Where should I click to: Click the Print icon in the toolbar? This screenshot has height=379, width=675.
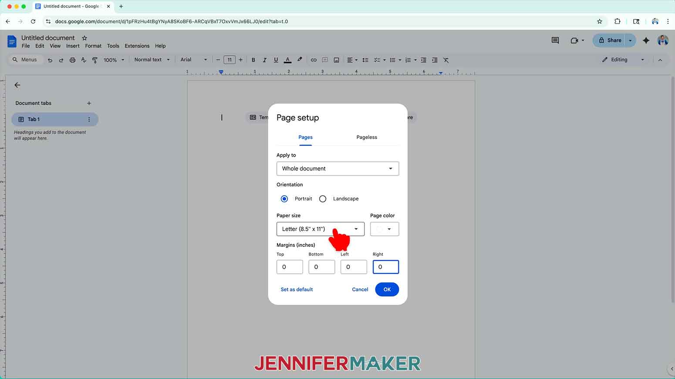pyautogui.click(x=72, y=60)
